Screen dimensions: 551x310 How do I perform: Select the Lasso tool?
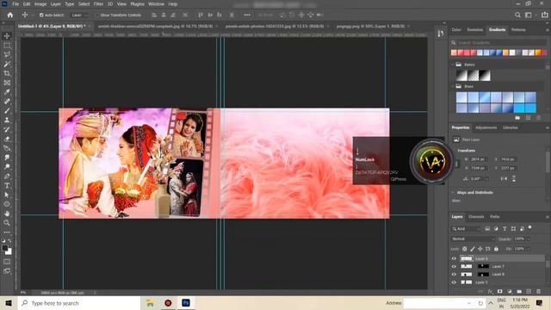pos(7,55)
